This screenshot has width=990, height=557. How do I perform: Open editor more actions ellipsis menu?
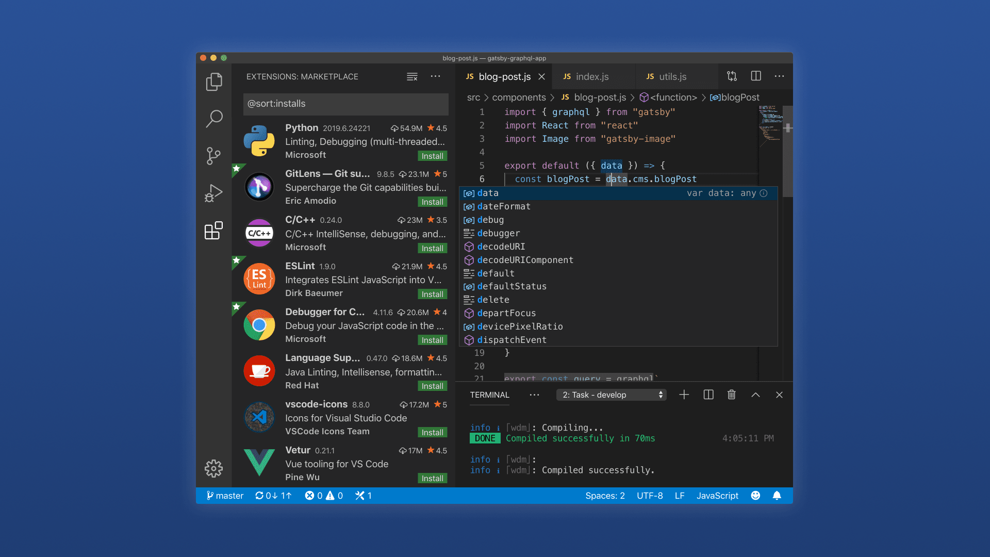click(779, 76)
